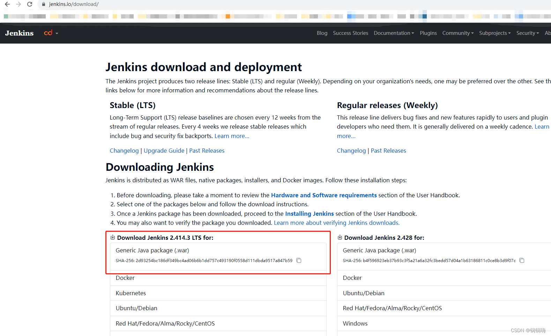The width and height of the screenshot is (551, 336).
Task: Click the CD Foundation logo icon
Action: [x=48, y=33]
